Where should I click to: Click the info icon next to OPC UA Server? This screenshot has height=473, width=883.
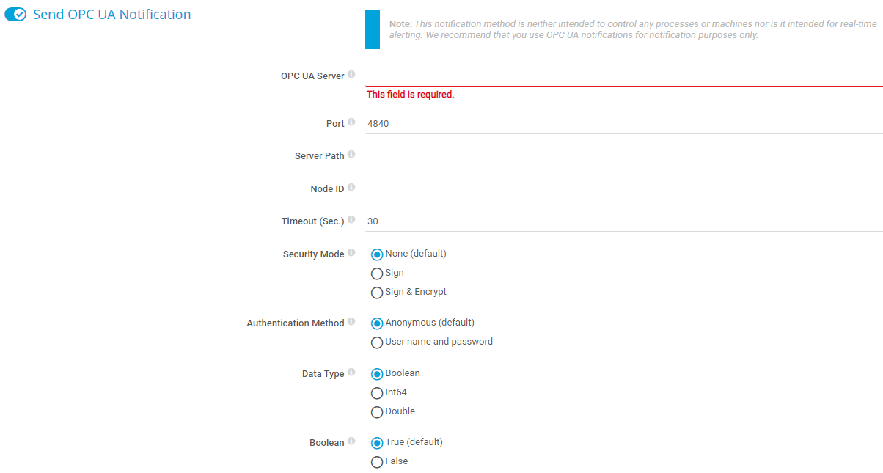[x=352, y=75]
